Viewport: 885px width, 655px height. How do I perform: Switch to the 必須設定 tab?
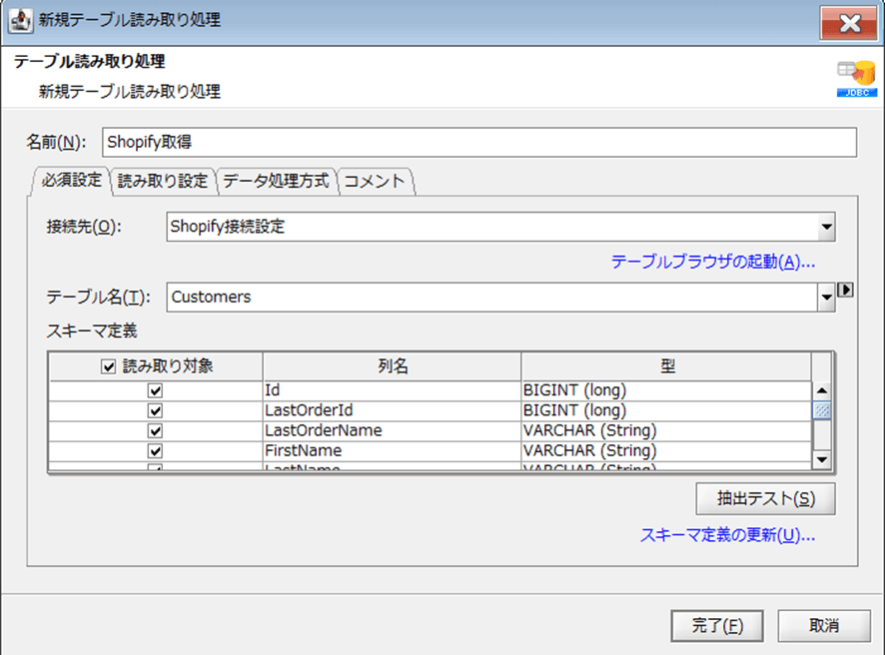tap(71, 181)
